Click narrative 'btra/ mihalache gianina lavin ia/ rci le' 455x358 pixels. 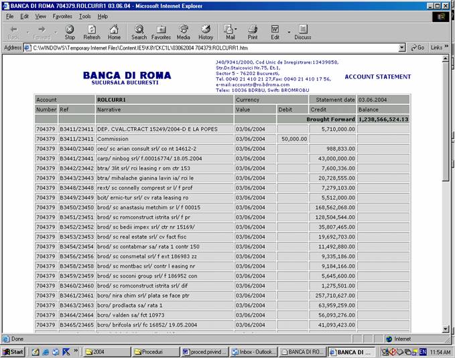[x=145, y=178]
